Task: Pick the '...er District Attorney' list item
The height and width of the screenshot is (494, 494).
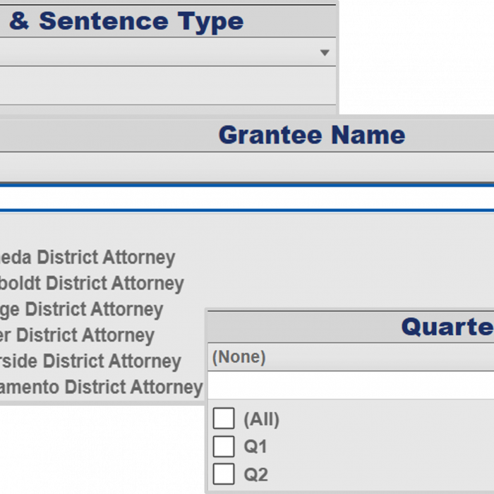Action: pos(77,335)
